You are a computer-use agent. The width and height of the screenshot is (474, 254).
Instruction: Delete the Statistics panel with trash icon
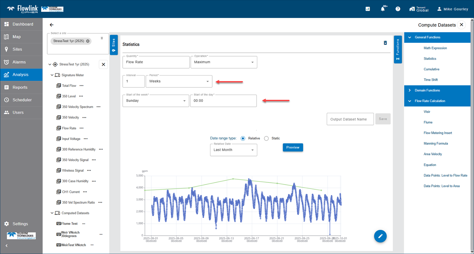pos(385,43)
